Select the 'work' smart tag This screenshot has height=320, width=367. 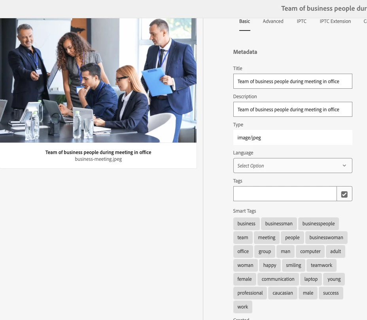(x=243, y=307)
